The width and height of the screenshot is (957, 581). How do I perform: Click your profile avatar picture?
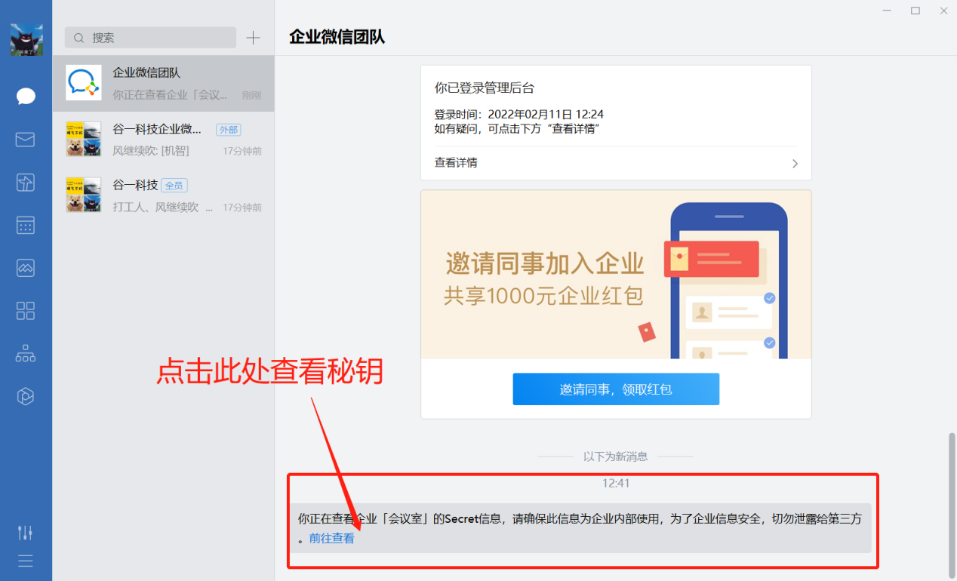tap(25, 38)
